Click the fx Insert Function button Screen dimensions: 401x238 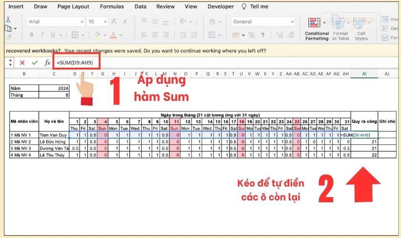[47, 62]
